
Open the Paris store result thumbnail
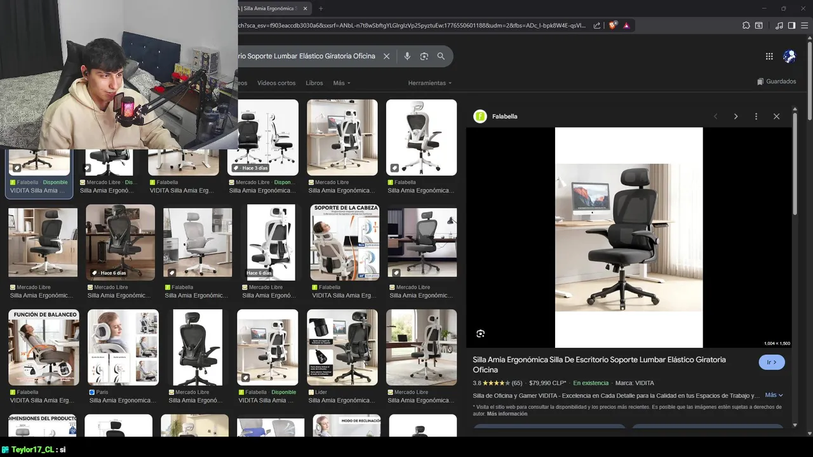click(123, 347)
